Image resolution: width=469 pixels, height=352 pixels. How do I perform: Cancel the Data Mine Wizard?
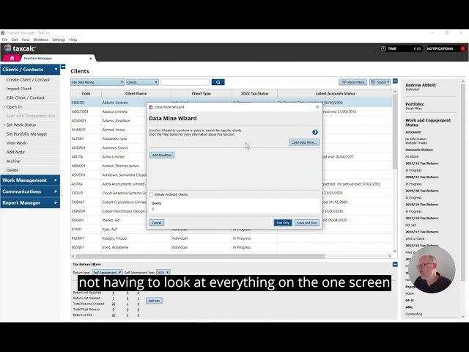[156, 223]
